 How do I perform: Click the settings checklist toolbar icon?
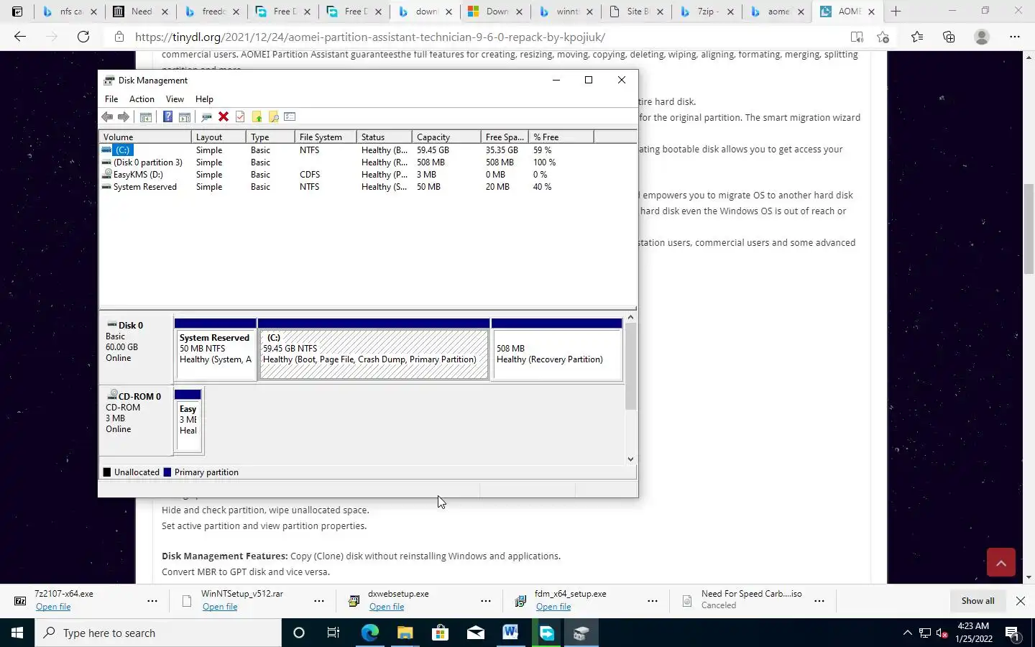[290, 117]
